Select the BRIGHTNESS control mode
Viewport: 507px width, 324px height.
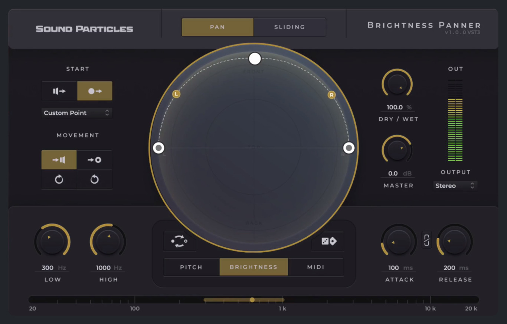pyautogui.click(x=253, y=267)
